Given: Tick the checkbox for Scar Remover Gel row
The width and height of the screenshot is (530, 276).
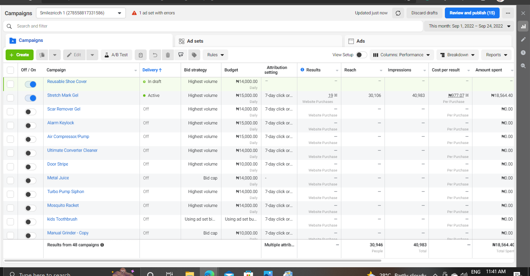Looking at the screenshot, I should tap(10, 112).
